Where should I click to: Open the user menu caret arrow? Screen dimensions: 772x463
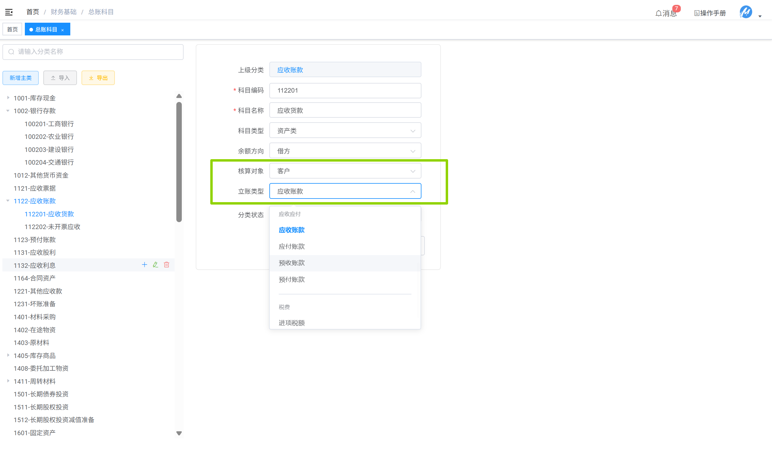(760, 16)
